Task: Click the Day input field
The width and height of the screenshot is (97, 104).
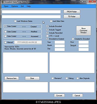Action: click(60, 49)
